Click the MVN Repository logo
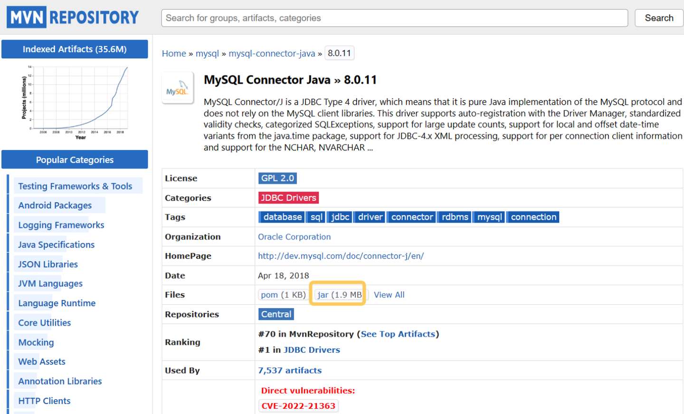 coord(73,18)
